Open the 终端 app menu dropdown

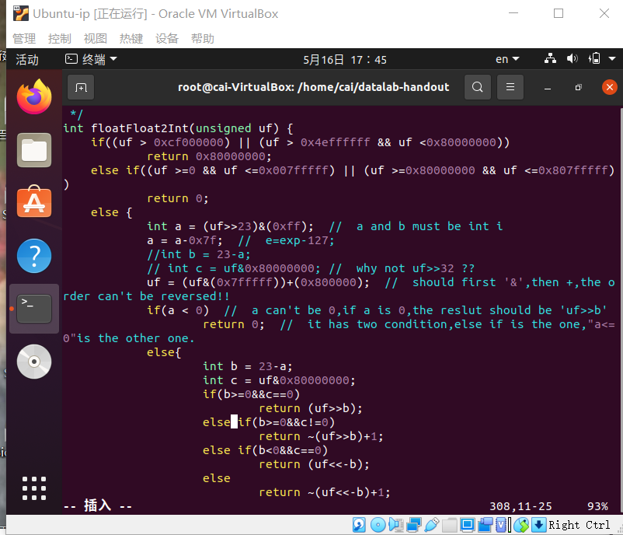pos(91,59)
